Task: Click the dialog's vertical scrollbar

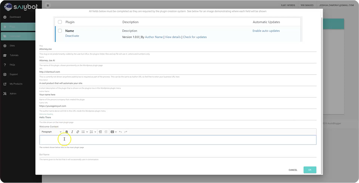Action: pos(322,90)
